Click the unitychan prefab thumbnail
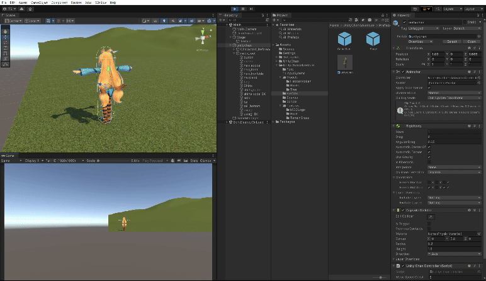Viewport: 486px width, 281px height. coord(344,62)
